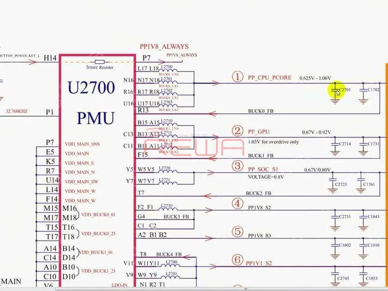Select the BUCK1_FB feedback label
Image resolution: width=388 pixels, height=291 pixels.
(261, 156)
